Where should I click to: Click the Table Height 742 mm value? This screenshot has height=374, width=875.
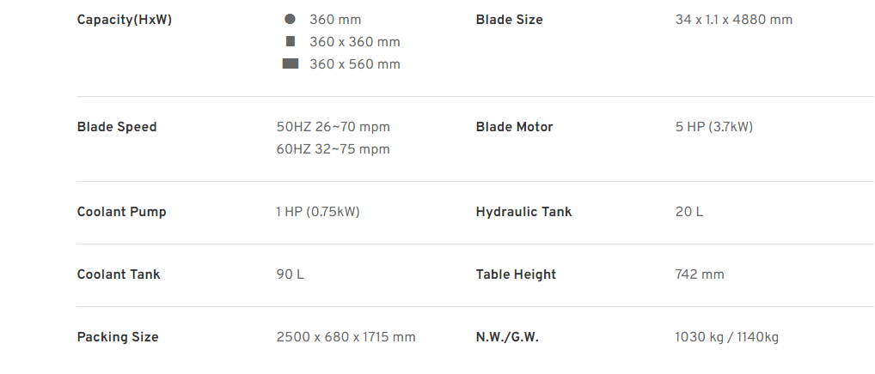pos(700,274)
